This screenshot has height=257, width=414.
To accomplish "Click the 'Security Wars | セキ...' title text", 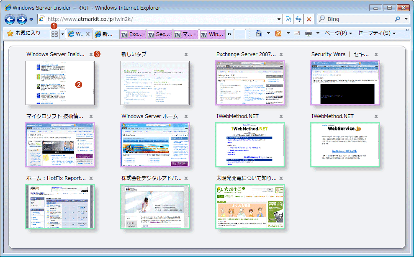I will 340,54.
